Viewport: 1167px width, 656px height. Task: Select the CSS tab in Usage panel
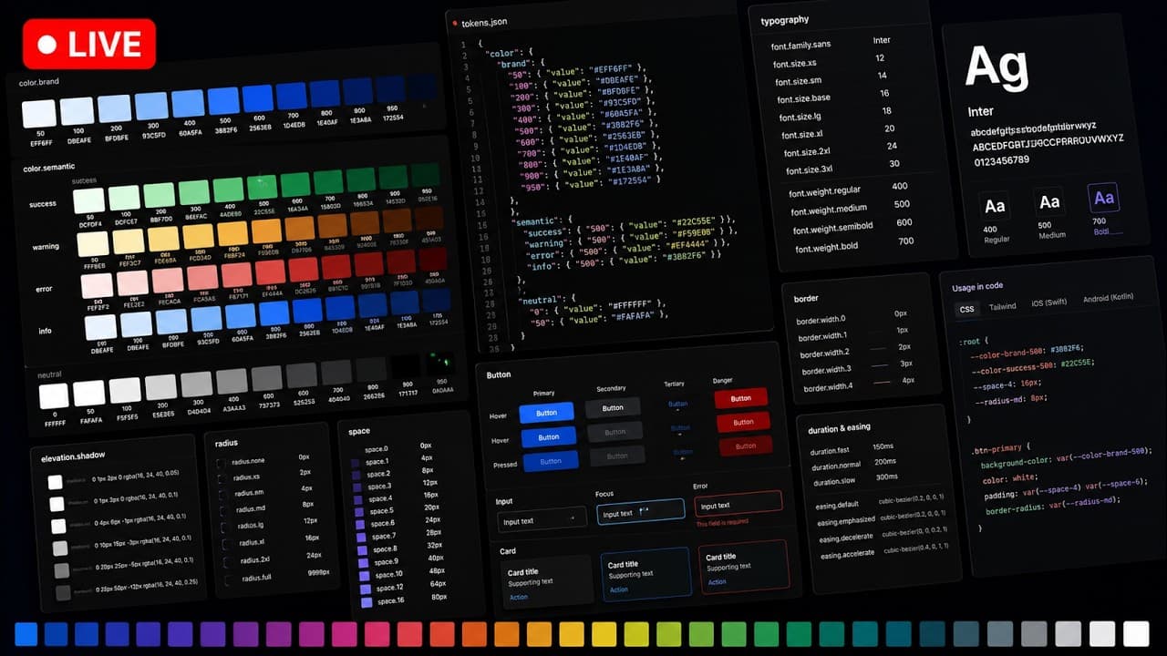pos(967,310)
